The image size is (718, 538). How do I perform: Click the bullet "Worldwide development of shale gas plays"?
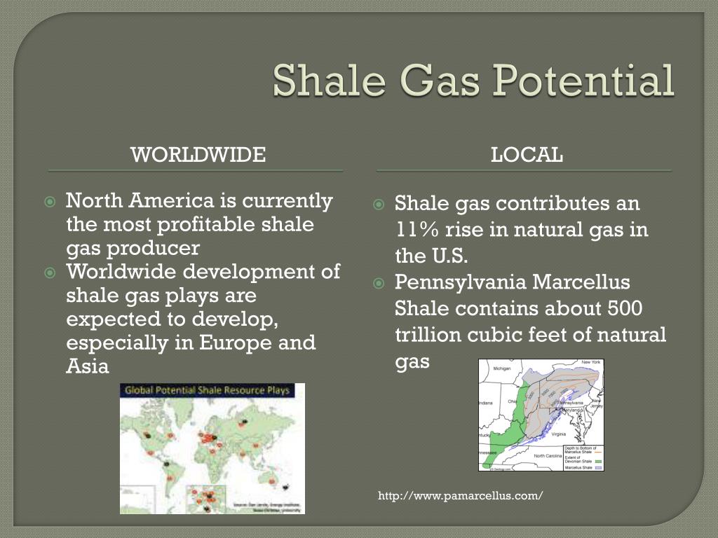pos(203,319)
